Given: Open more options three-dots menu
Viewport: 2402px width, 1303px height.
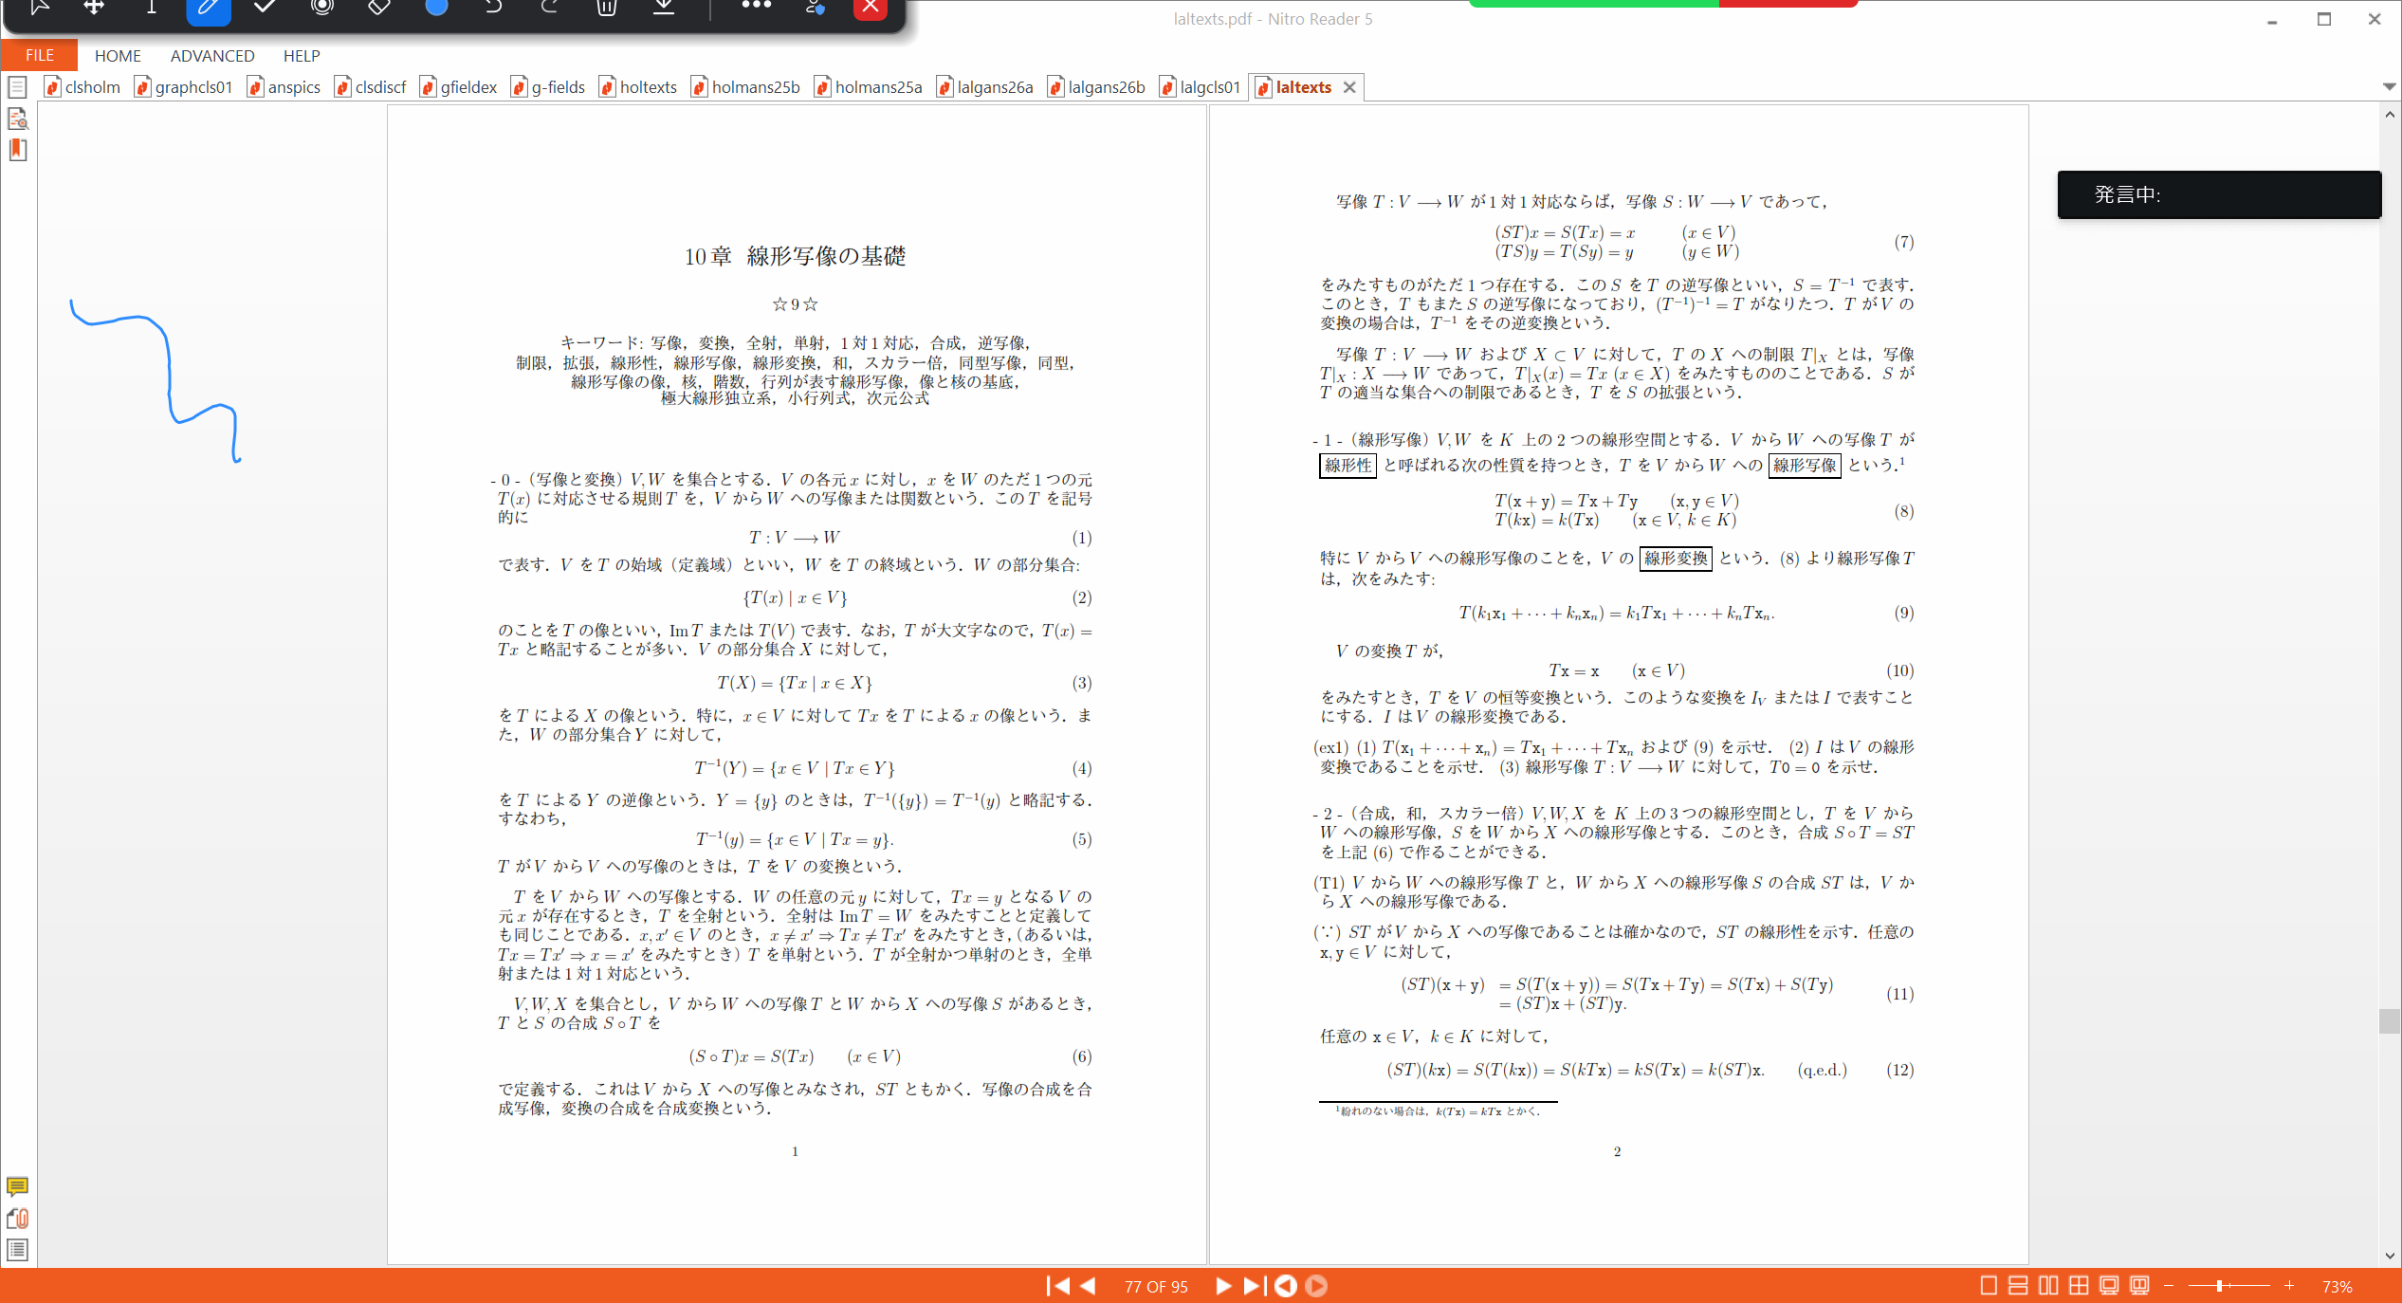Looking at the screenshot, I should 756,6.
